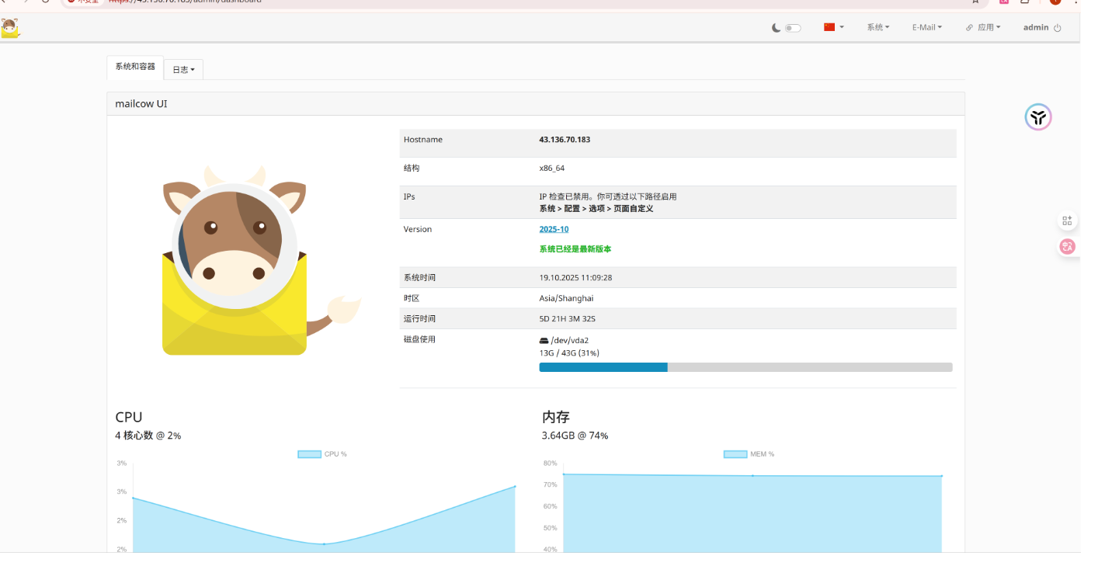Click the mailcow cow logo in navbar
Viewport: 1098px width, 566px height.
(x=12, y=27)
